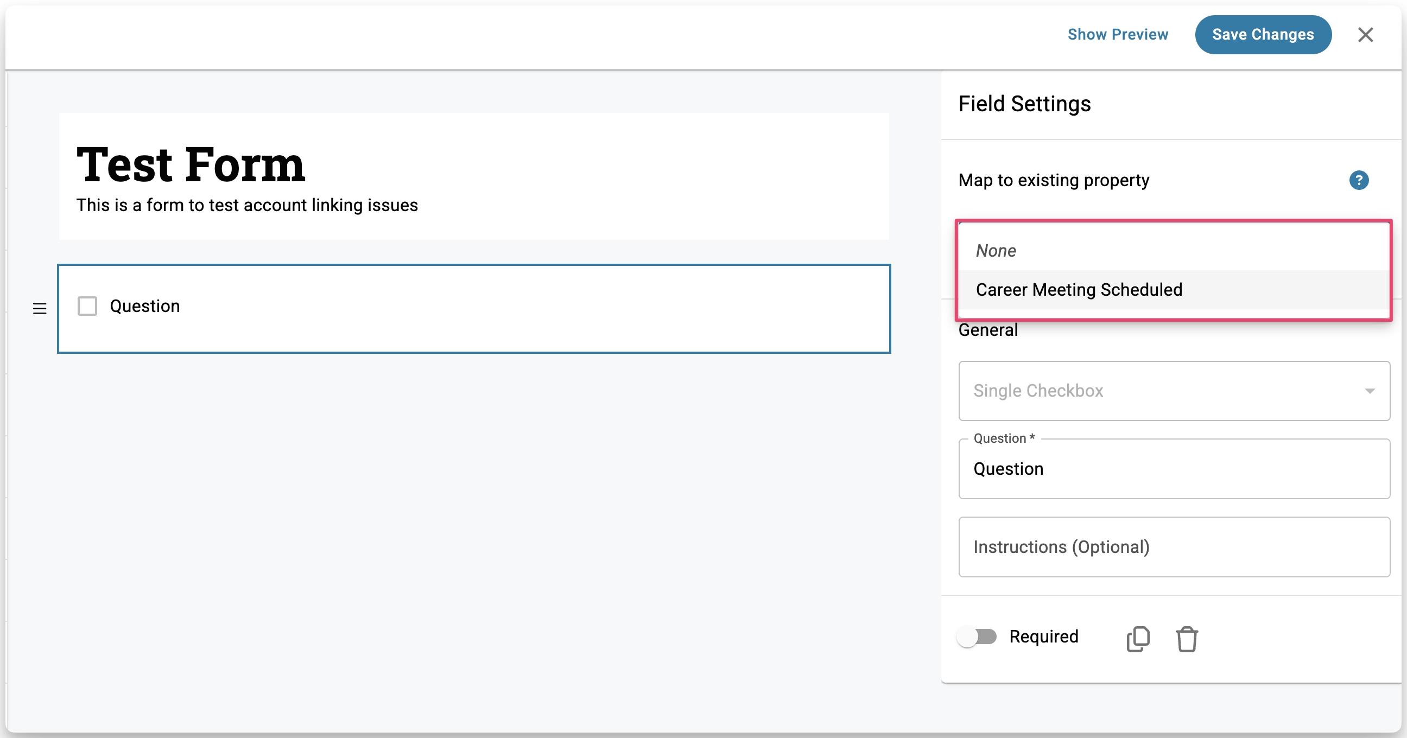The height and width of the screenshot is (738, 1407).
Task: Click the Map to existing property label
Action: (x=1053, y=180)
